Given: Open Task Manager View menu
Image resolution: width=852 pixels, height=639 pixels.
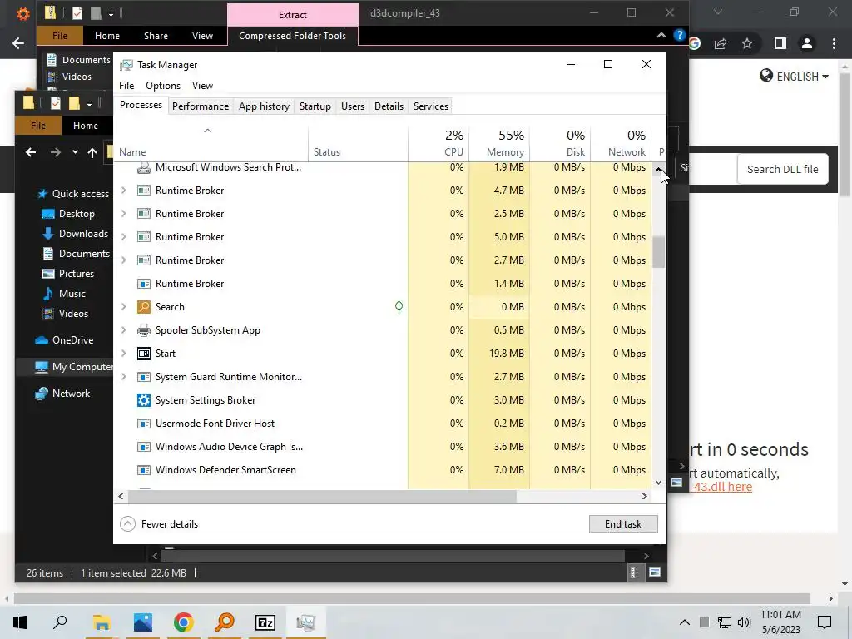Looking at the screenshot, I should (202, 86).
